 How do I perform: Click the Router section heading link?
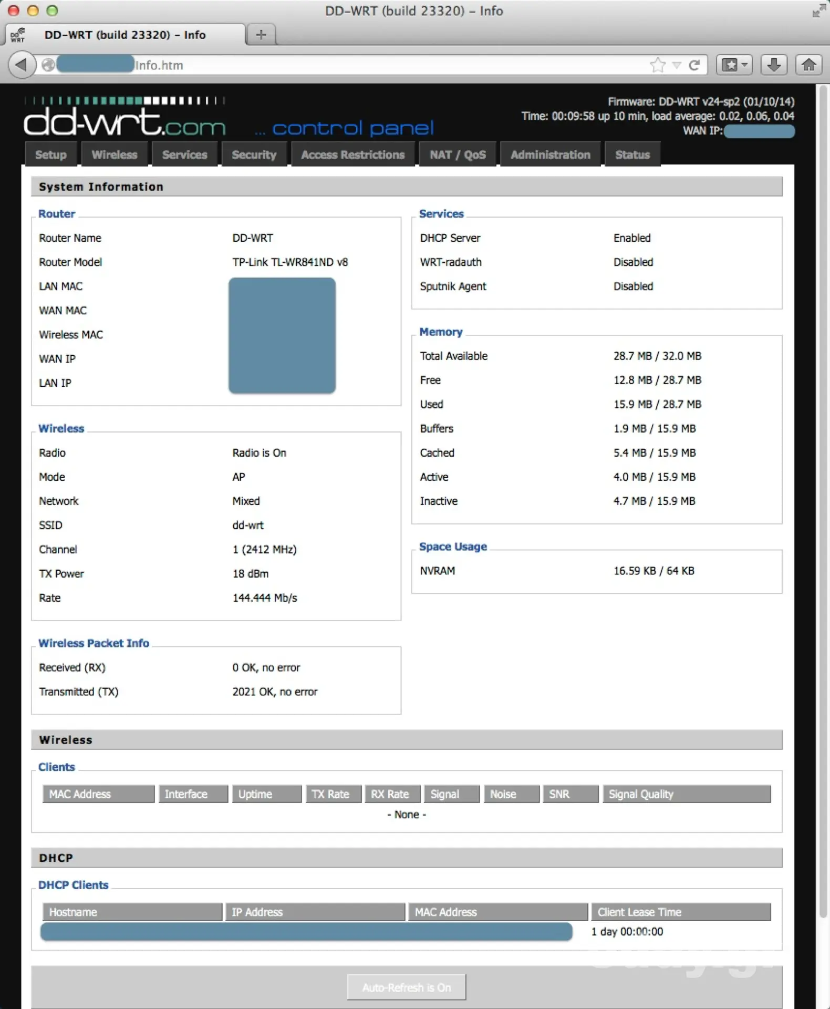[57, 214]
